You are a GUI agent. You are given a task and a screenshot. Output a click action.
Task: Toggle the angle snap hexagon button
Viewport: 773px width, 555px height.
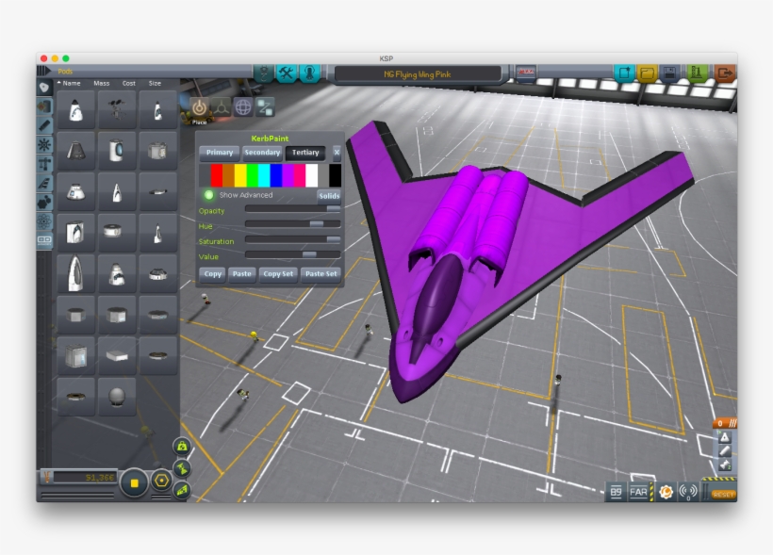tap(161, 481)
